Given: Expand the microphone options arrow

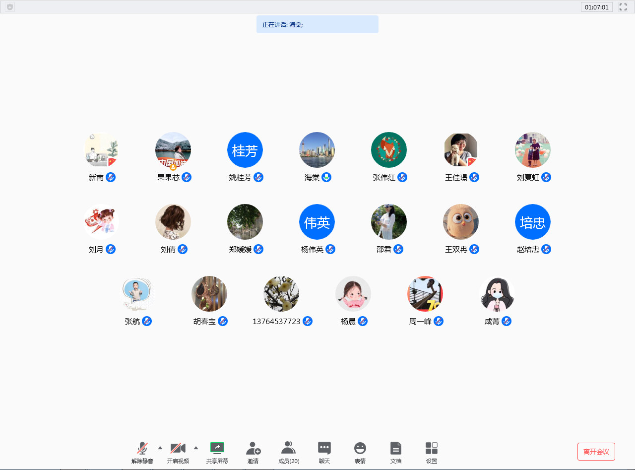Looking at the screenshot, I should point(160,447).
